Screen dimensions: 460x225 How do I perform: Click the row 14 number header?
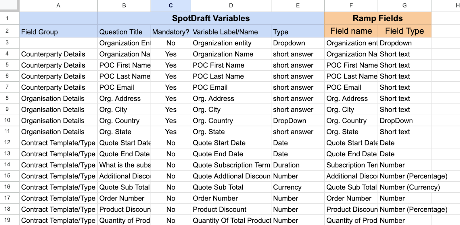7,165
